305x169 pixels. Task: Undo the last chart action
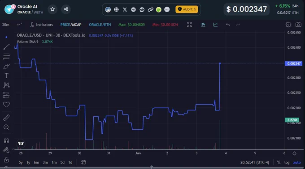(x=228, y=25)
